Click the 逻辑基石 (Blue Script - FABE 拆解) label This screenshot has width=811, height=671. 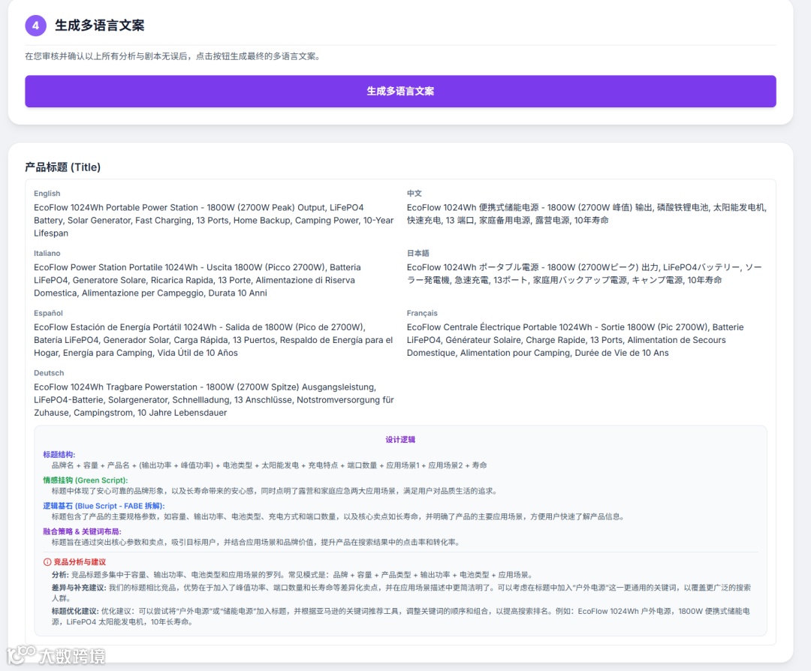[104, 506]
